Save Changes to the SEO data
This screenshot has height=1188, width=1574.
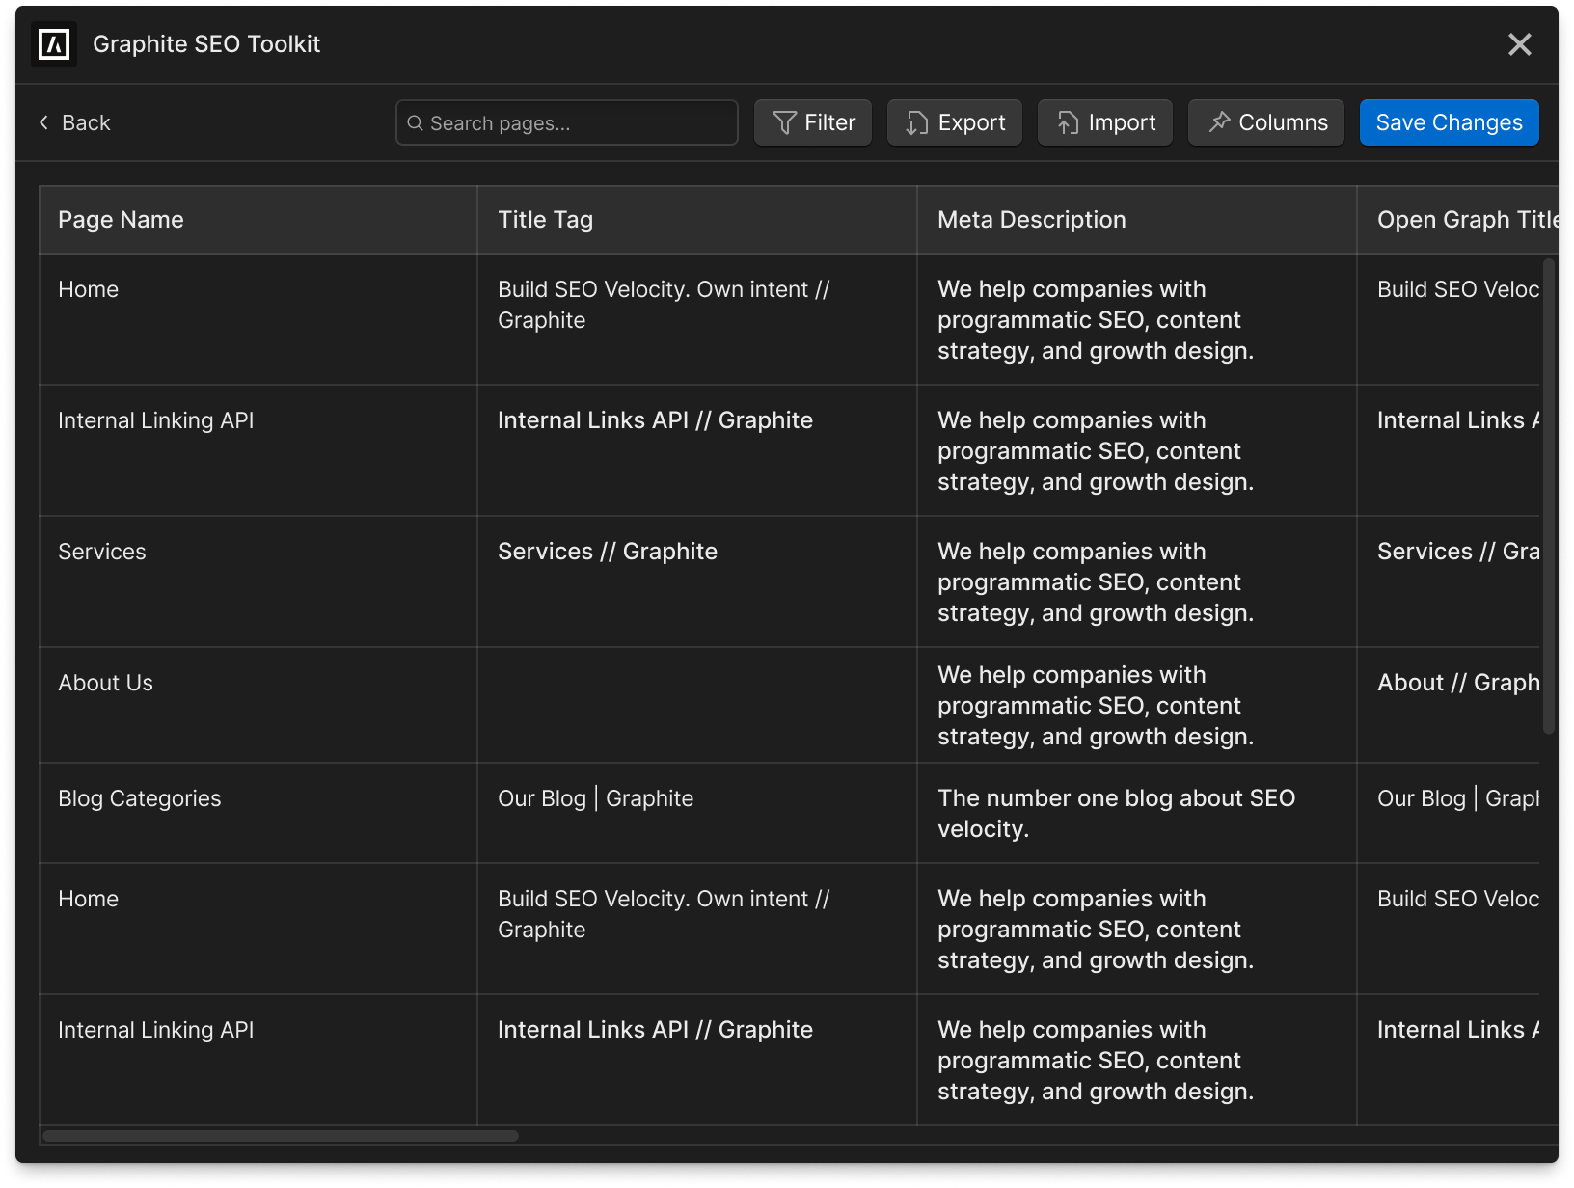(1449, 122)
